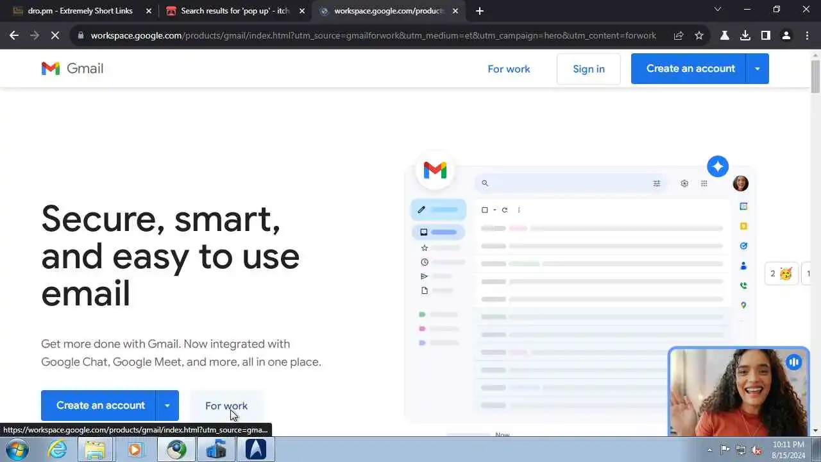Click the refresh icon in illustration toolbar
This screenshot has height=462, width=821.
(505, 210)
